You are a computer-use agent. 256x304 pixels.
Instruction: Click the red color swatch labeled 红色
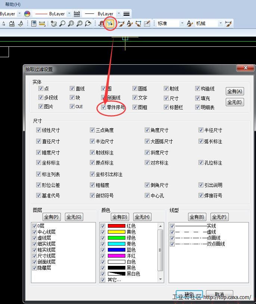(x=116, y=226)
